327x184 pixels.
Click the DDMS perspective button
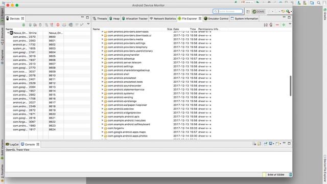pyautogui.click(x=259, y=12)
